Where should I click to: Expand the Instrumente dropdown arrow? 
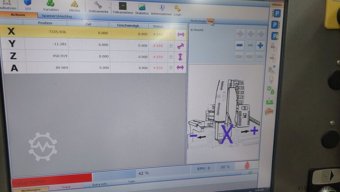[109, 8]
